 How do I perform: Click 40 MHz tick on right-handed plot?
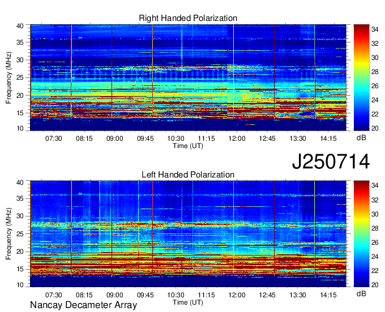tap(20, 26)
